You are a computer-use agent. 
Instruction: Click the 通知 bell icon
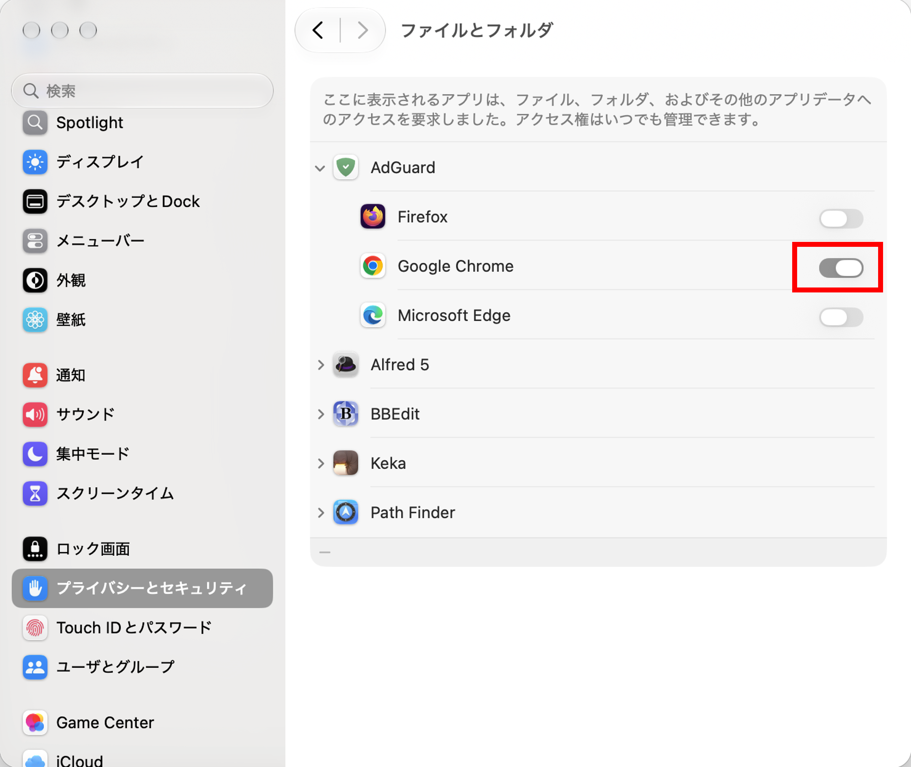click(x=35, y=375)
